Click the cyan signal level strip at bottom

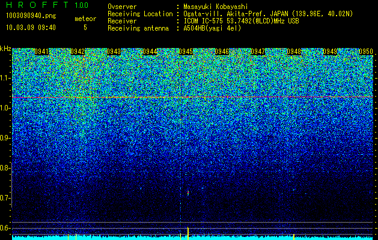[x=192, y=238]
